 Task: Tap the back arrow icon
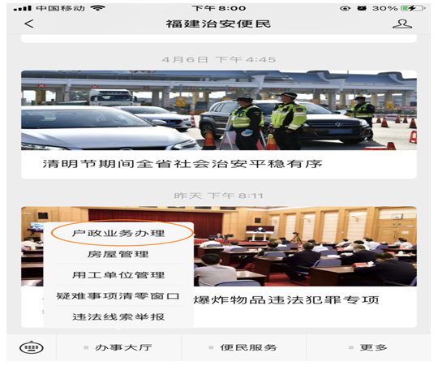pyautogui.click(x=29, y=24)
